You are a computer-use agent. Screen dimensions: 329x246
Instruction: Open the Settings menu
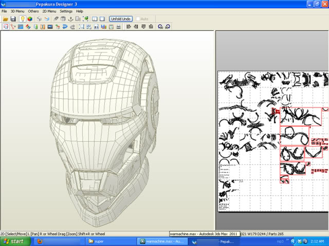pos(66,11)
